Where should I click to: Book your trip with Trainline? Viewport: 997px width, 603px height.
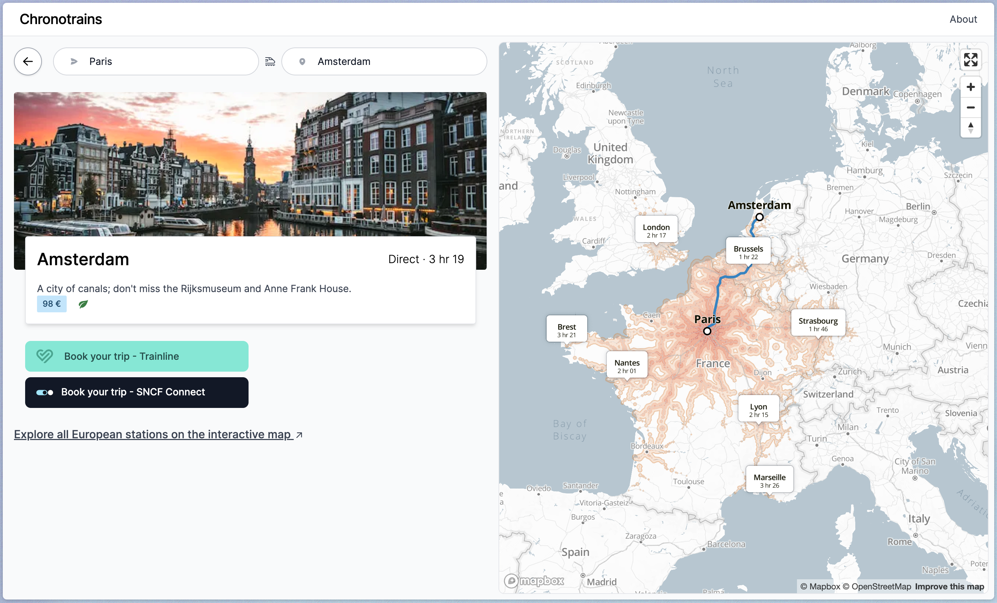click(x=137, y=356)
